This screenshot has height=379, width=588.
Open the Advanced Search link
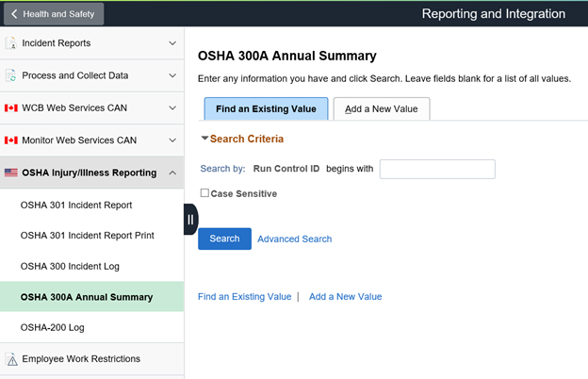tap(294, 239)
